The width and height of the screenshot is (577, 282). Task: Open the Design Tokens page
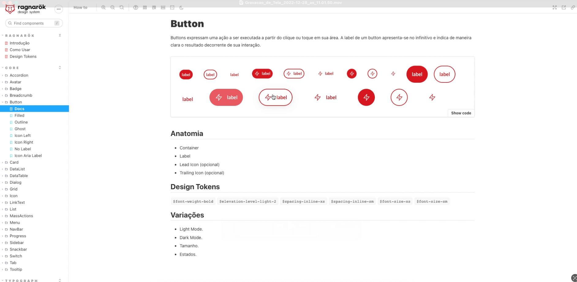[23, 57]
